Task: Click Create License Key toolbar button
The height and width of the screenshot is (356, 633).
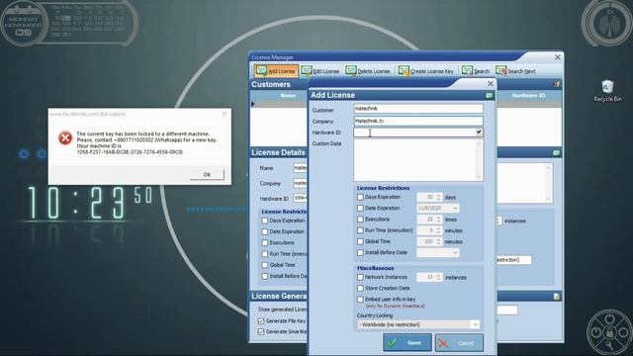Action: click(x=426, y=71)
